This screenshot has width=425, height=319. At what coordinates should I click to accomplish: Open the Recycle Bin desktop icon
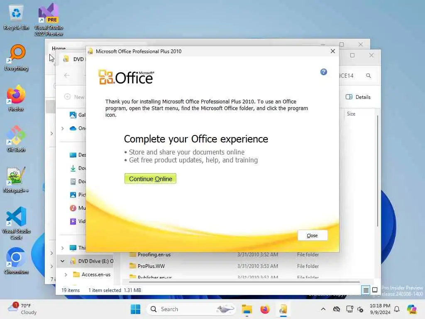pyautogui.click(x=16, y=17)
